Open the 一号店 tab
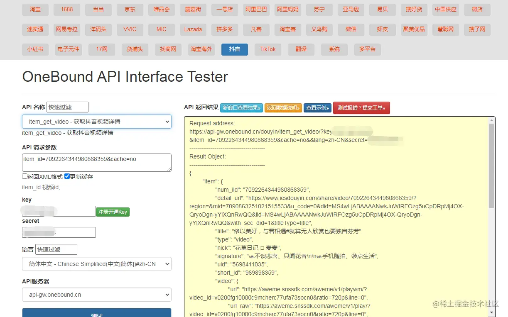 225,10
